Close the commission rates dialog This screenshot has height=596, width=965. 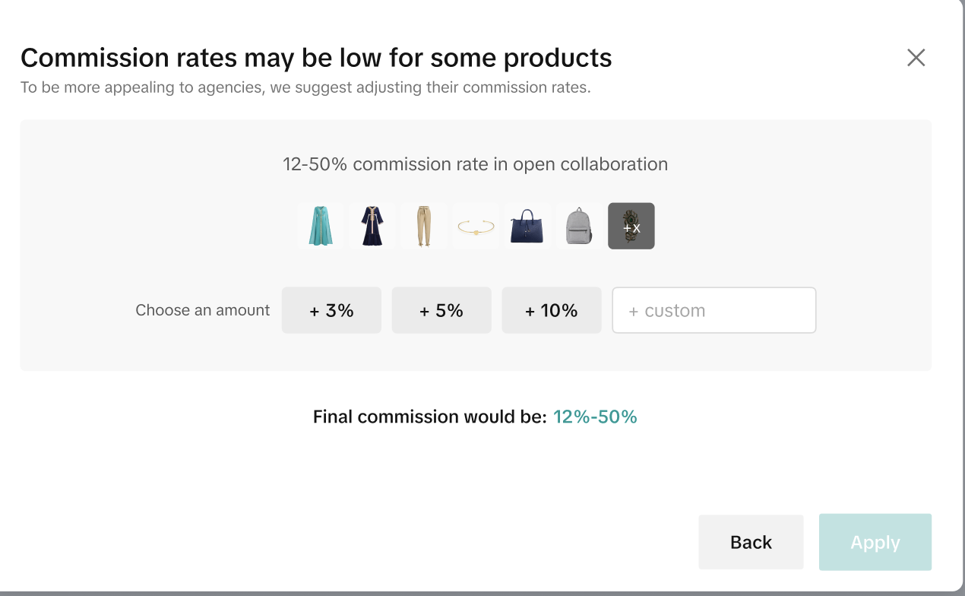(x=916, y=58)
